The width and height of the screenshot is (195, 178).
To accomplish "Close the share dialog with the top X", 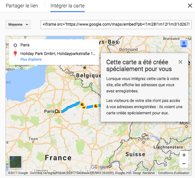I will click(190, 6).
